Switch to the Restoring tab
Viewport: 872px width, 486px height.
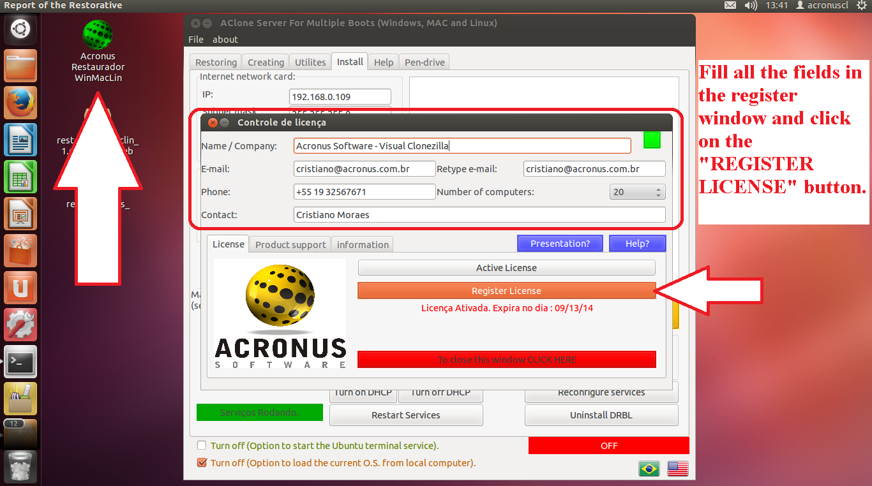point(216,63)
